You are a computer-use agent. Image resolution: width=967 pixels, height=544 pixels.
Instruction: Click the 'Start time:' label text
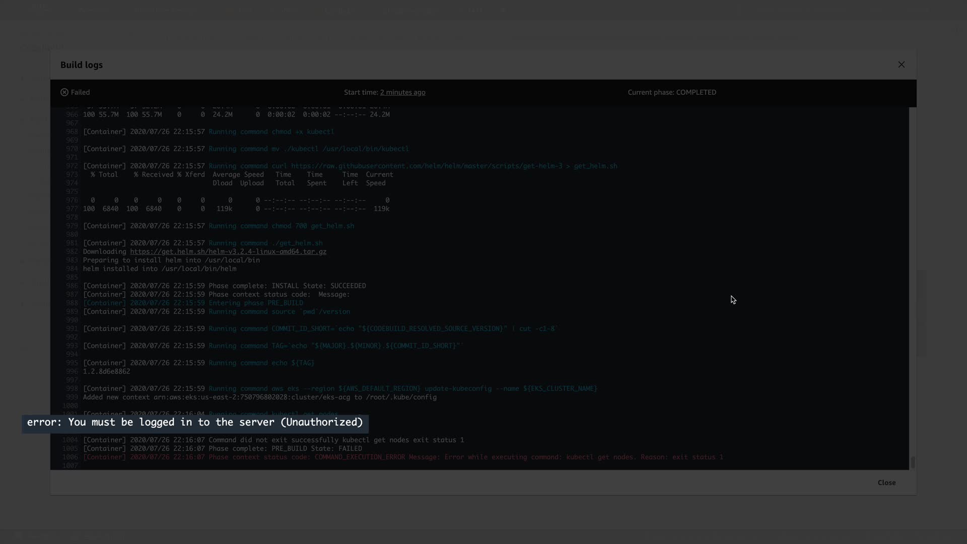point(361,92)
